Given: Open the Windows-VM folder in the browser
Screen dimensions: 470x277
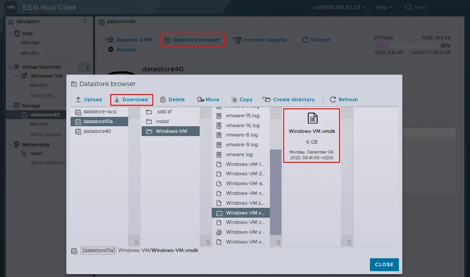Looking at the screenshot, I should (171, 131).
